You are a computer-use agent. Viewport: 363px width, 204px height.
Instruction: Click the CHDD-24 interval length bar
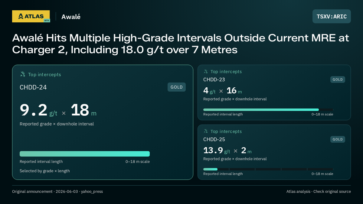pos(85,154)
